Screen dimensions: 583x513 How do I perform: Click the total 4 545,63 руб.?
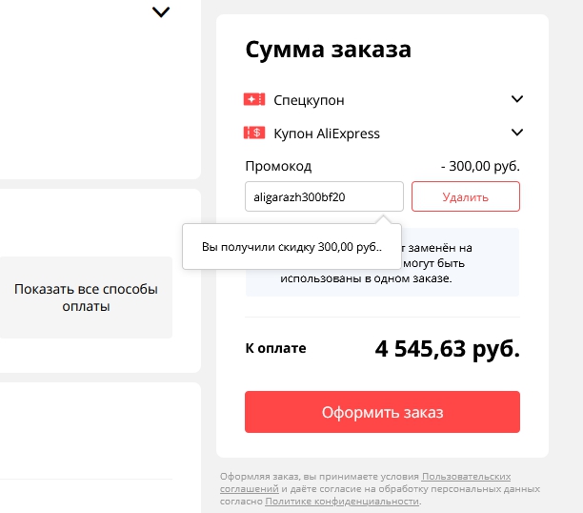[447, 349]
